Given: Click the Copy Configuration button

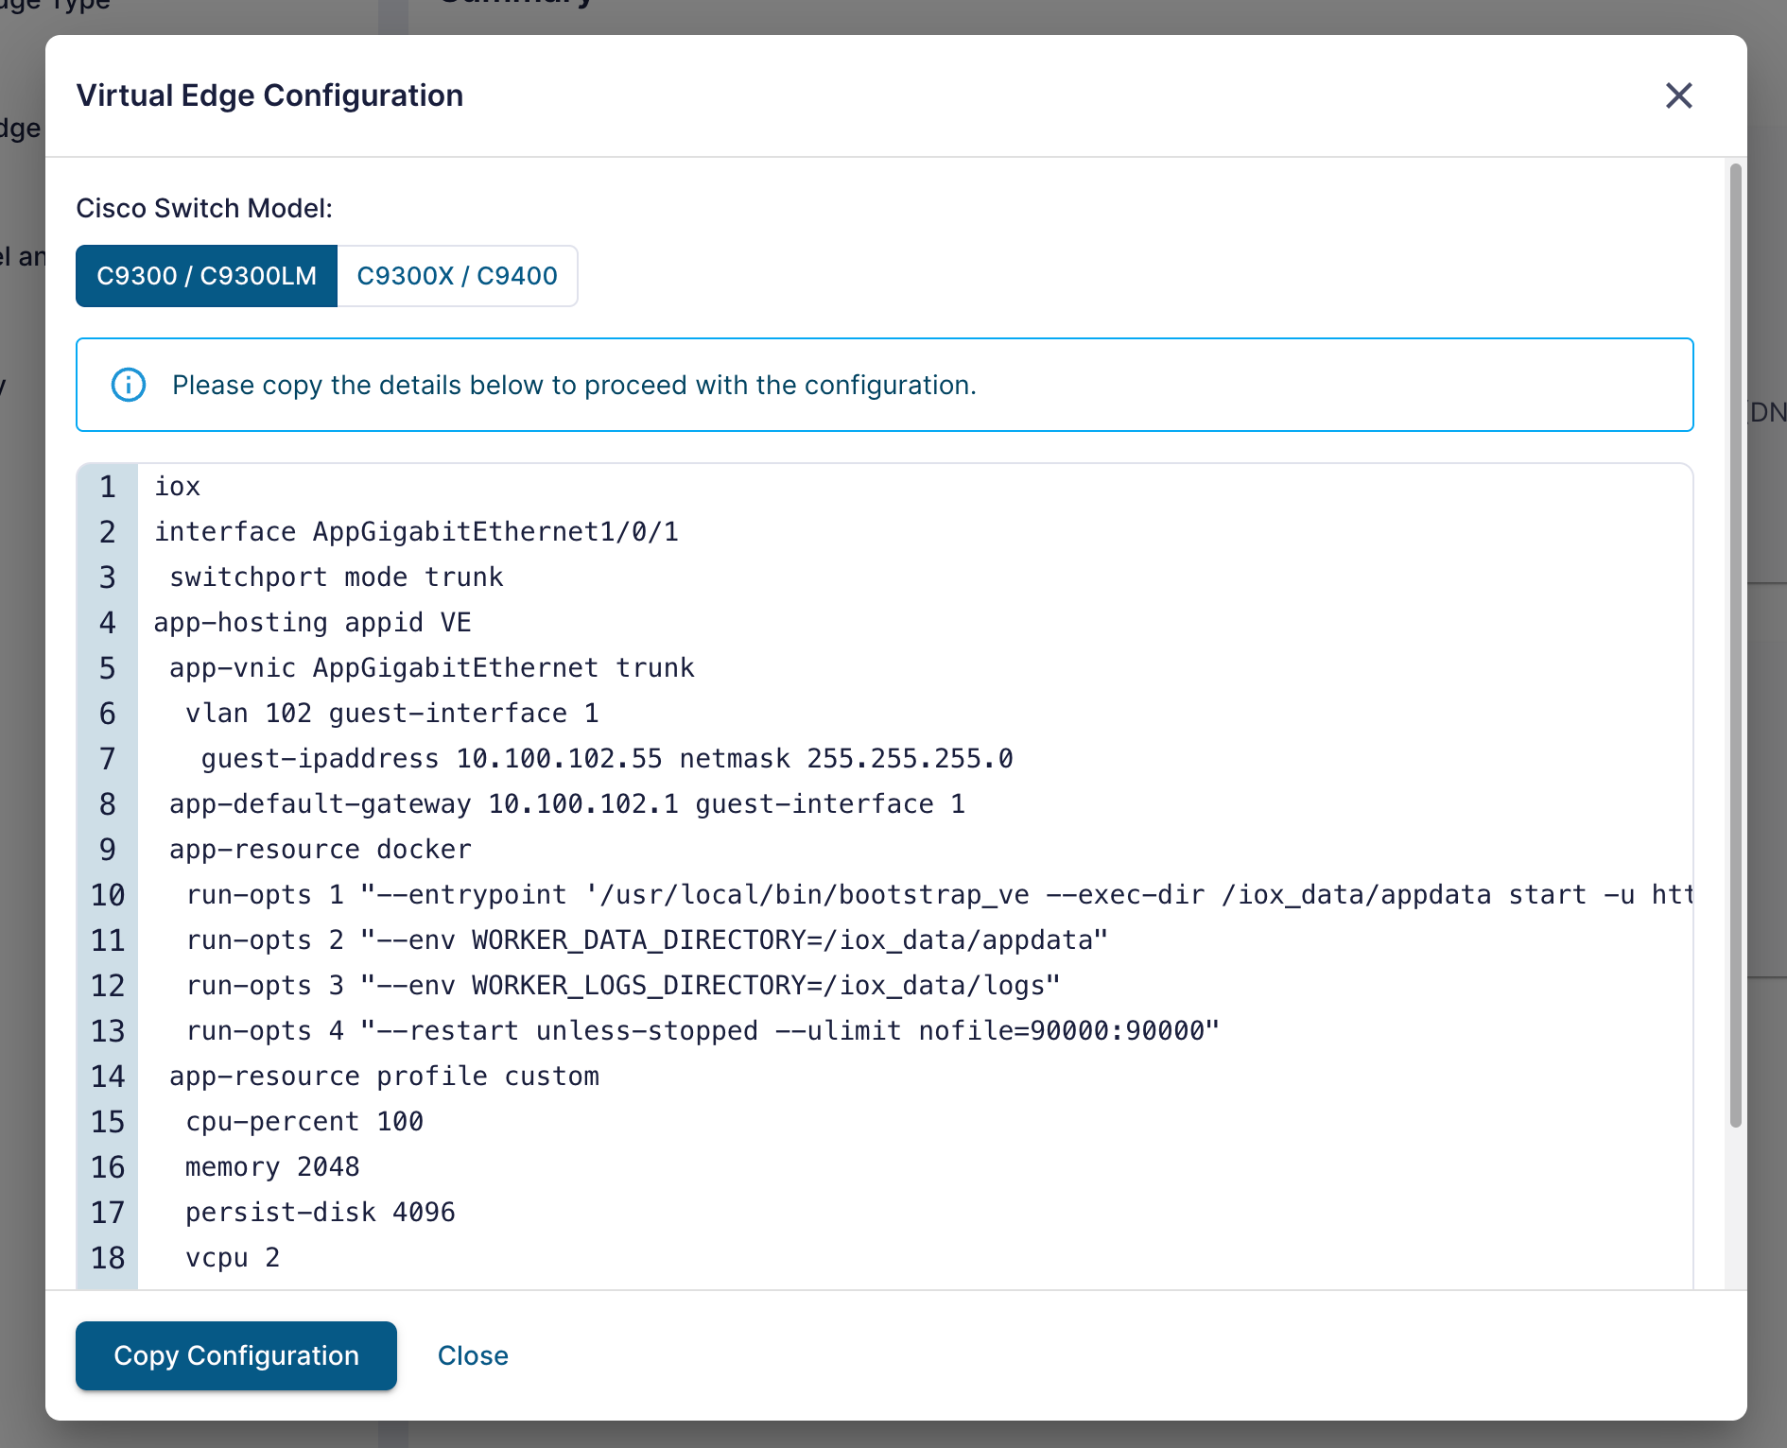Looking at the screenshot, I should 236,1355.
